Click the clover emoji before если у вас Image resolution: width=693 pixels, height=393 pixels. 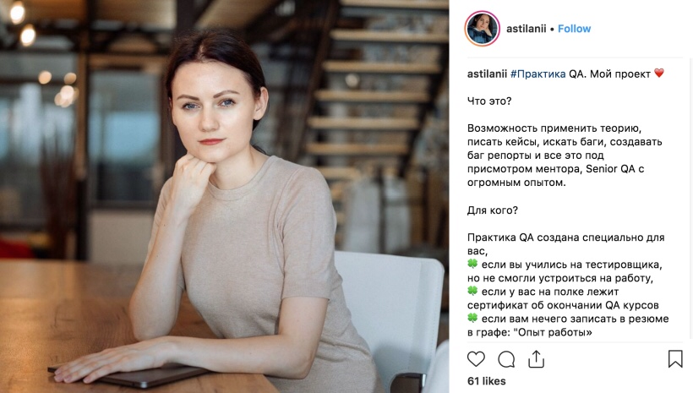[472, 291]
